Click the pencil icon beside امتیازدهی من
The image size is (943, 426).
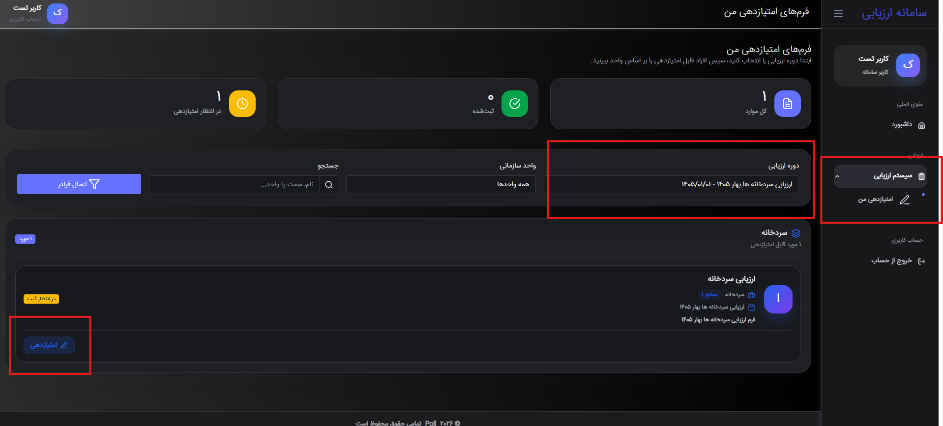tap(904, 199)
